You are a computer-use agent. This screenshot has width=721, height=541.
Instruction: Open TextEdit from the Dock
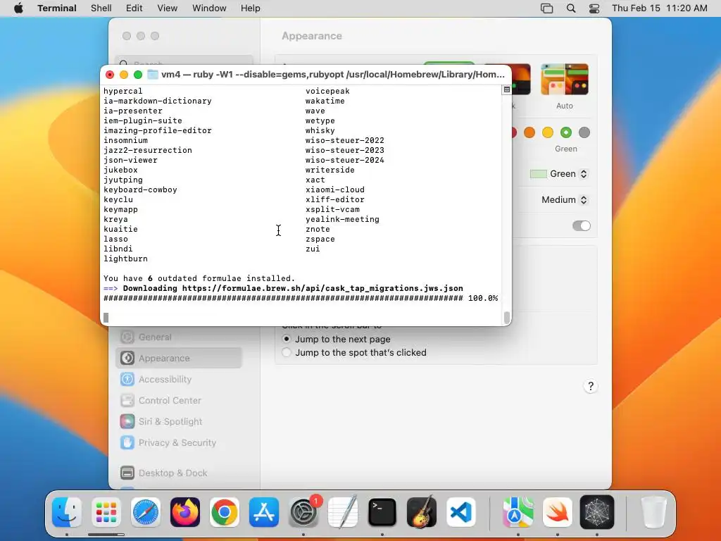343,512
